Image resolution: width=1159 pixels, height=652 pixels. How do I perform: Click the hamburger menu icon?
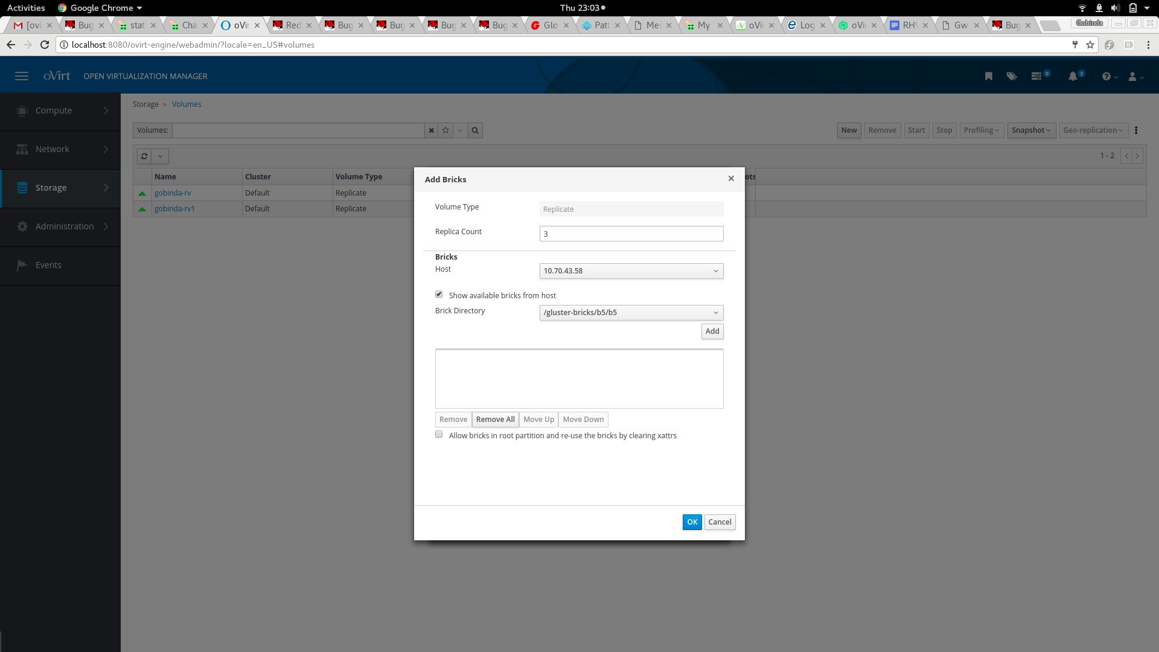click(x=22, y=76)
